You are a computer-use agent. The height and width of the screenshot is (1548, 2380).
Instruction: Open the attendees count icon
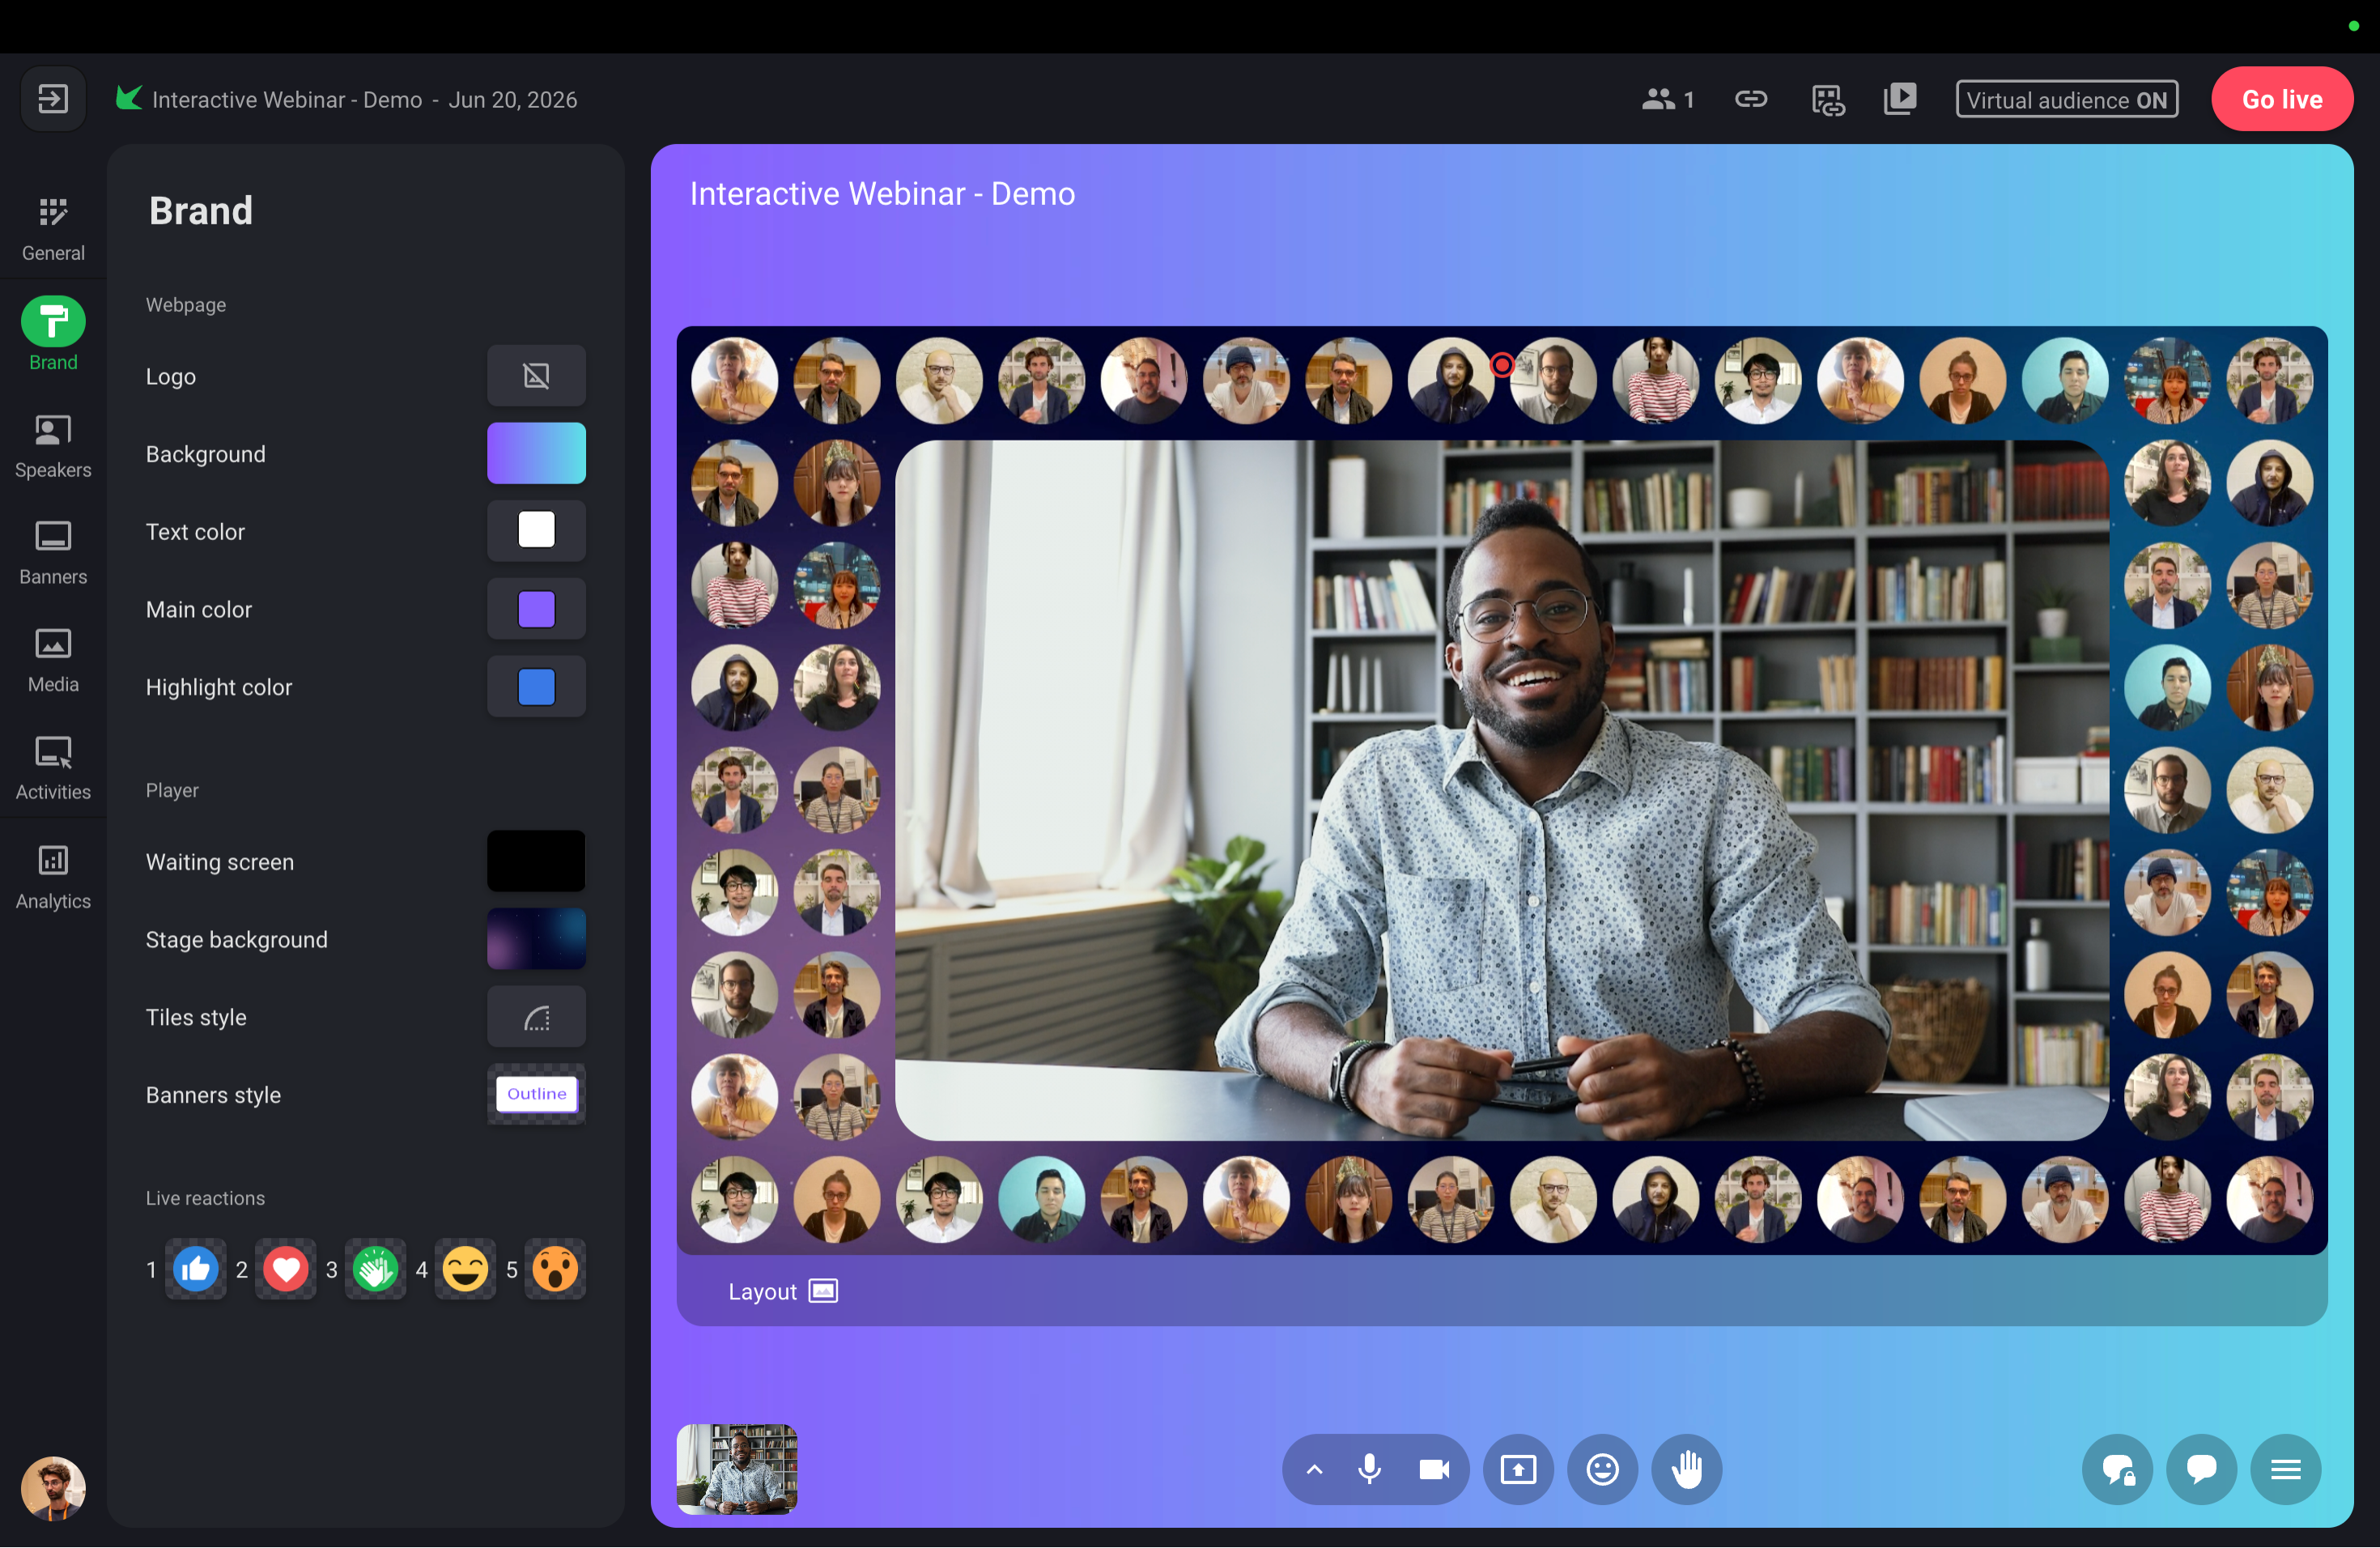pyautogui.click(x=1667, y=99)
